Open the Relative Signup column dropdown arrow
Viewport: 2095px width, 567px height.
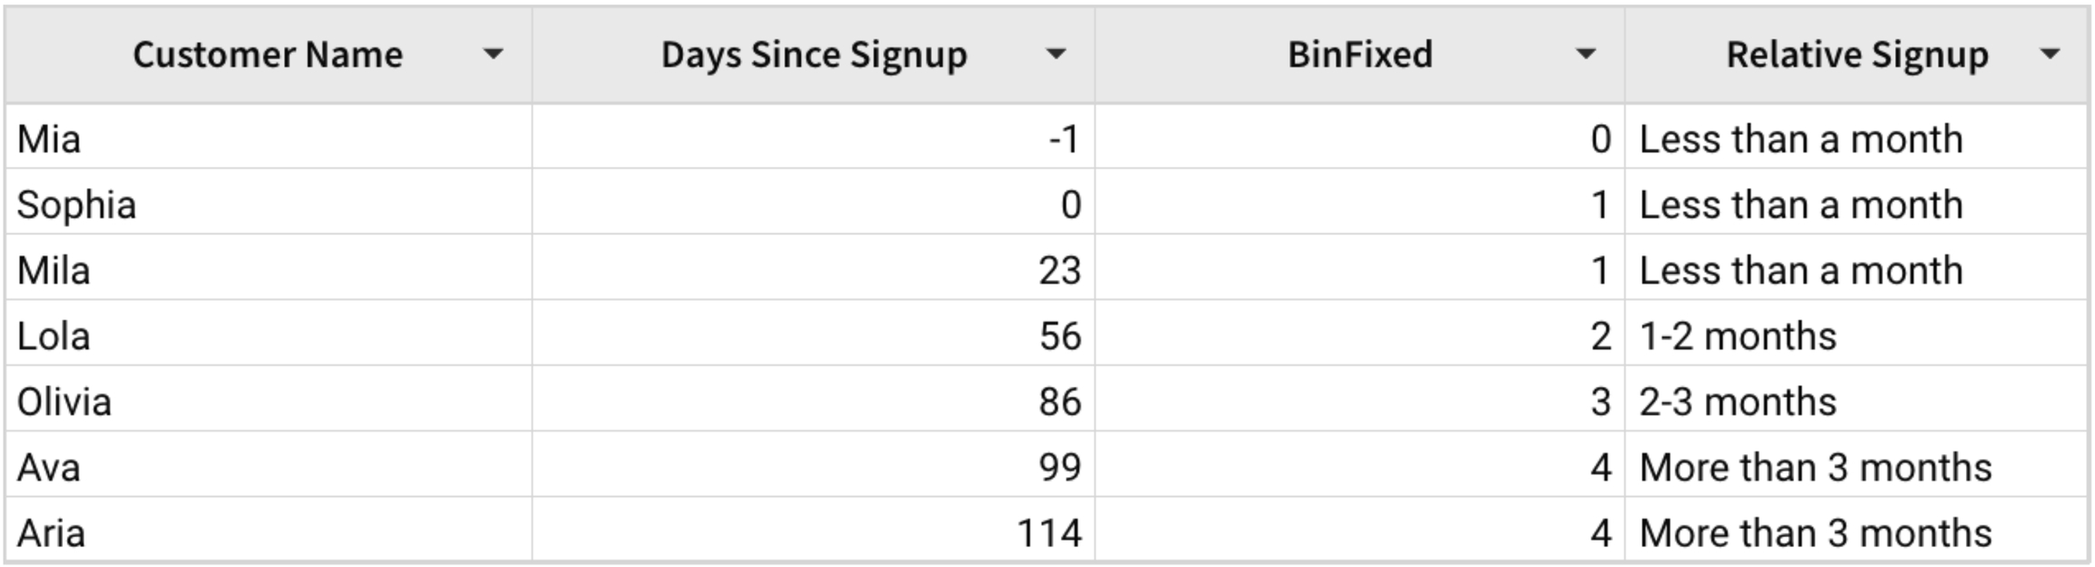(x=2050, y=55)
